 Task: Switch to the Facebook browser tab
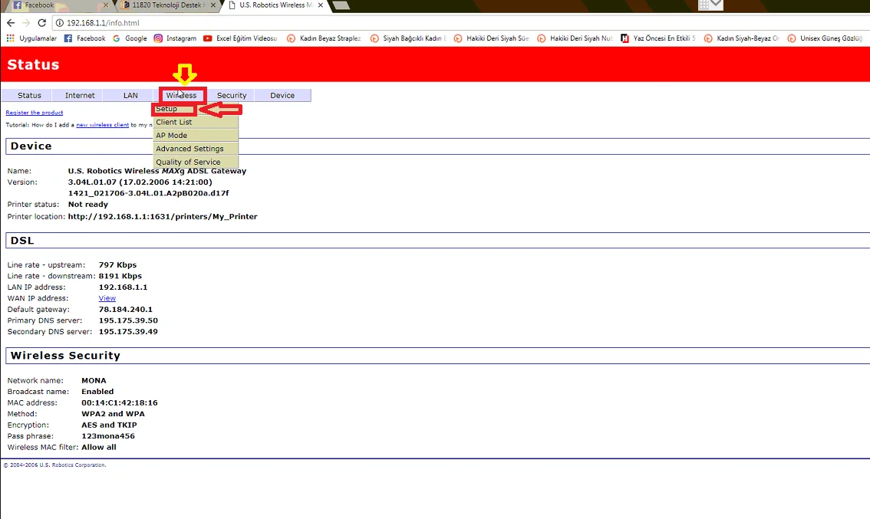coord(38,5)
